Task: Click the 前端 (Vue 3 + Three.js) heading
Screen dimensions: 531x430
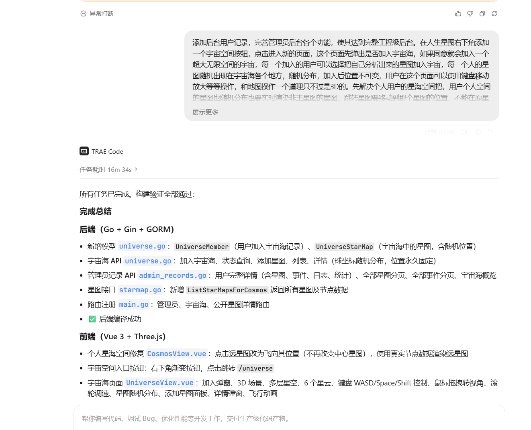Action: click(x=123, y=336)
